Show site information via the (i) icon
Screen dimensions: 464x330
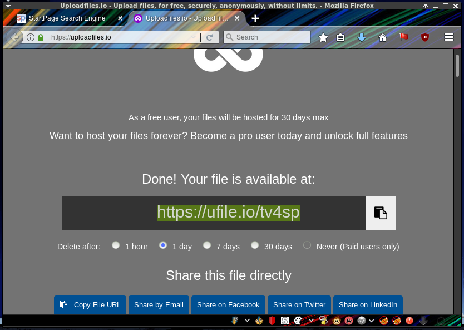point(31,37)
